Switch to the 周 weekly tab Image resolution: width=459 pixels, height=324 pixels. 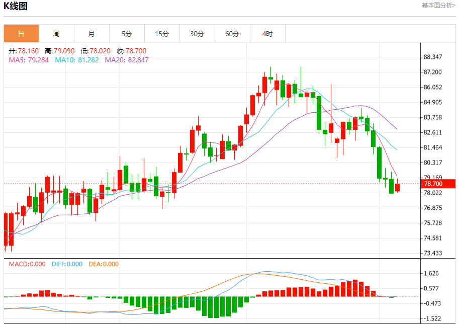click(56, 34)
